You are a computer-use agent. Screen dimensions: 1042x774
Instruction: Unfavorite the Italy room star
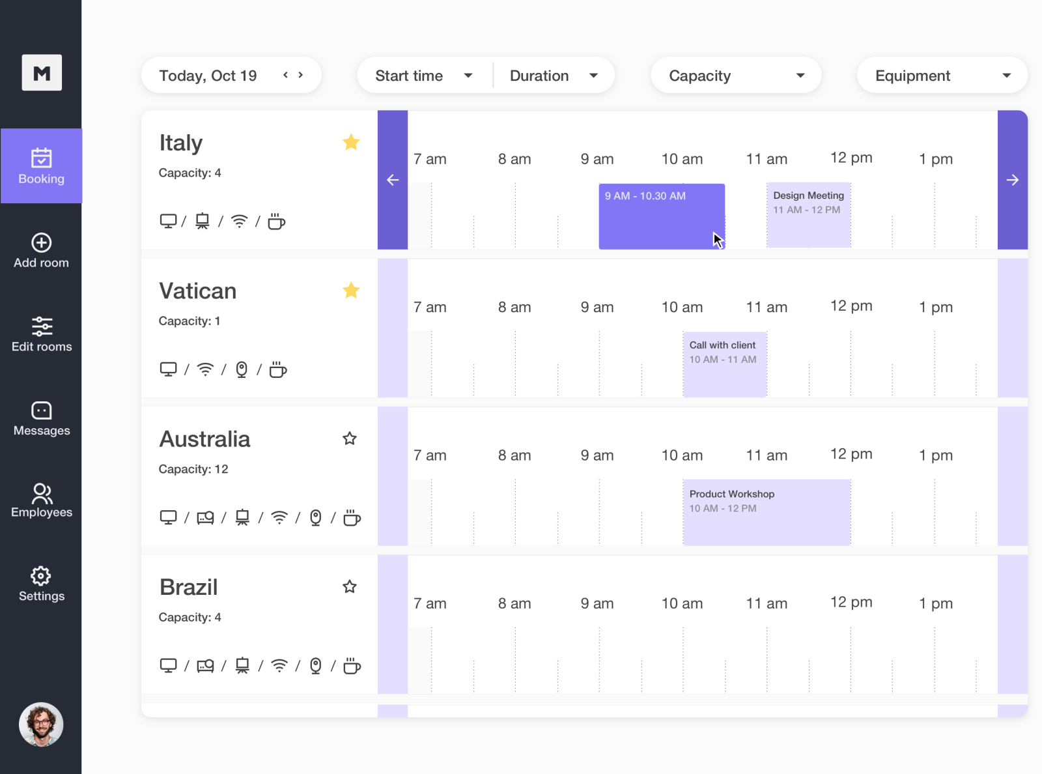(351, 142)
